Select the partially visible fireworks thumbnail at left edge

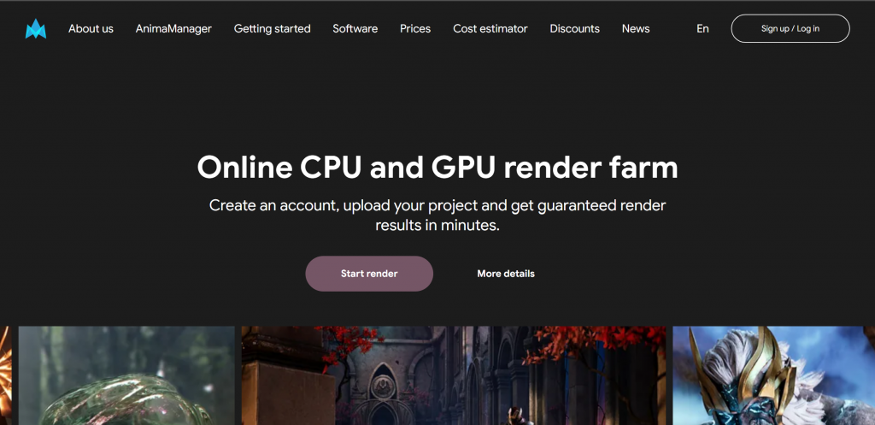coord(6,376)
